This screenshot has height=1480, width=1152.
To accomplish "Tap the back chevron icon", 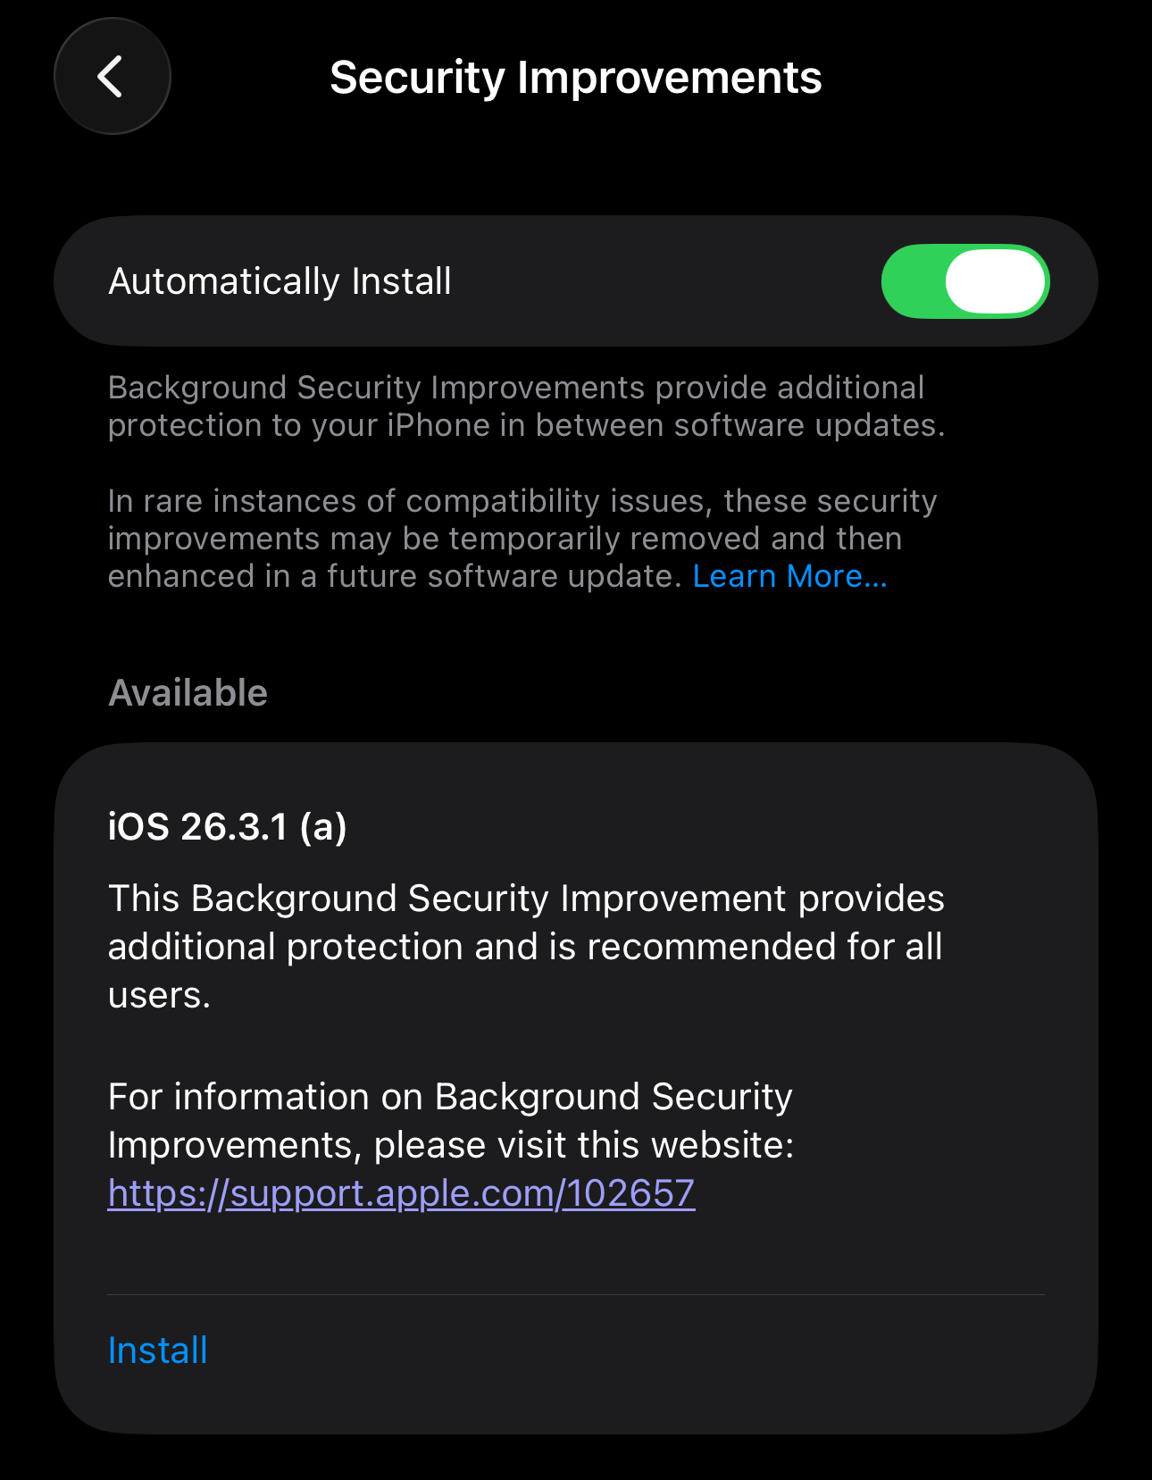I will pyautogui.click(x=112, y=77).
